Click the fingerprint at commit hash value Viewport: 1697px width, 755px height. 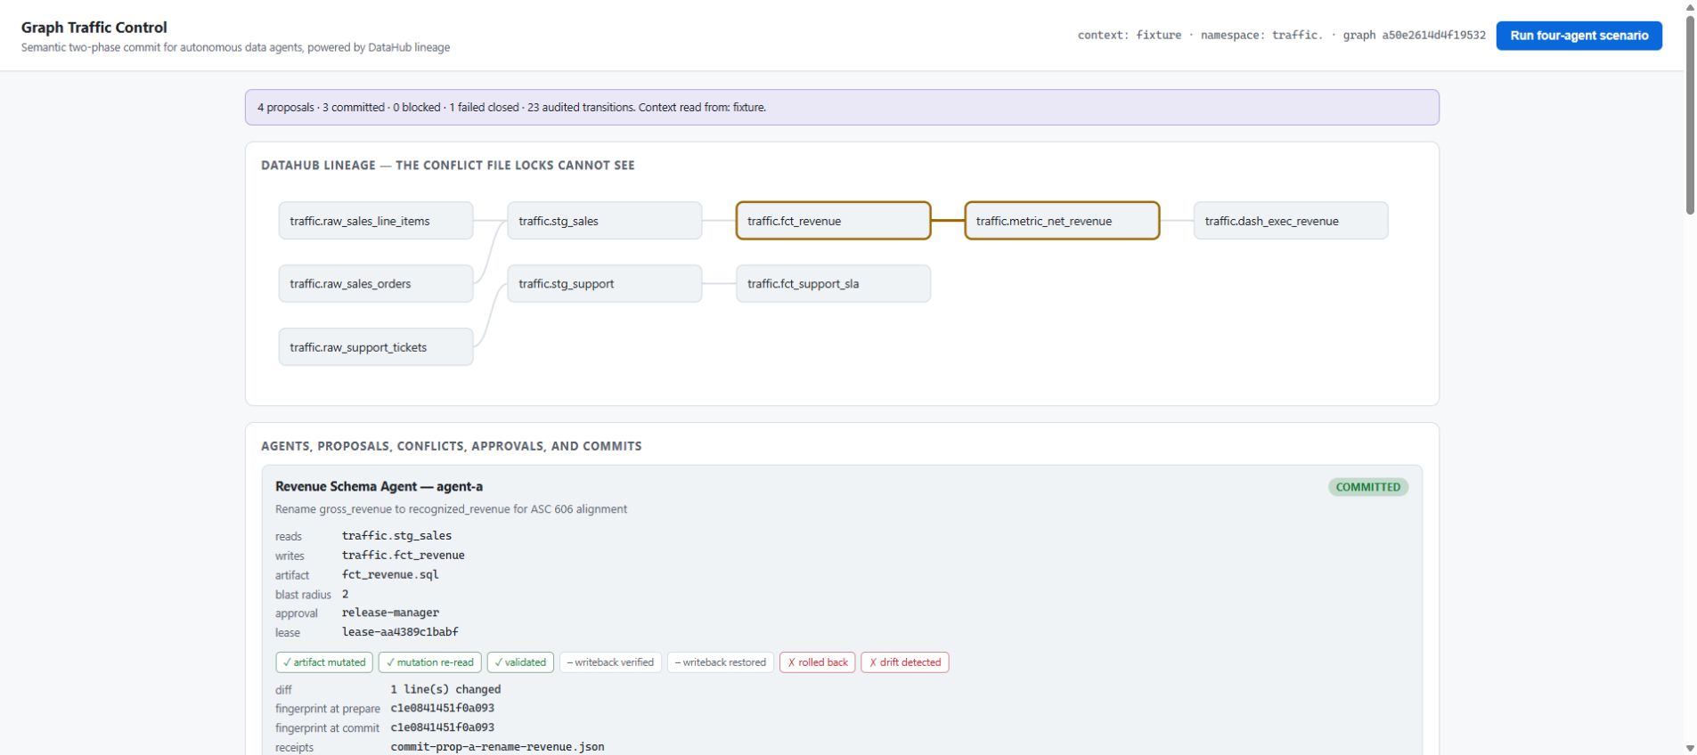(x=443, y=728)
